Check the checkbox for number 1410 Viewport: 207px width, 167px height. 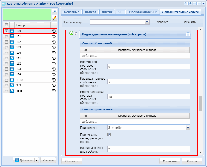(x=6, y=80)
